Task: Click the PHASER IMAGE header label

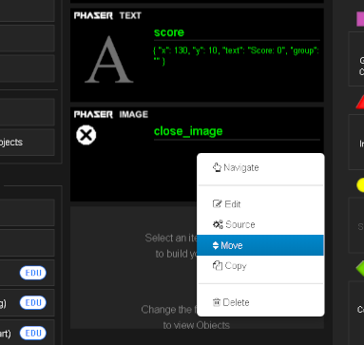Action: point(111,114)
